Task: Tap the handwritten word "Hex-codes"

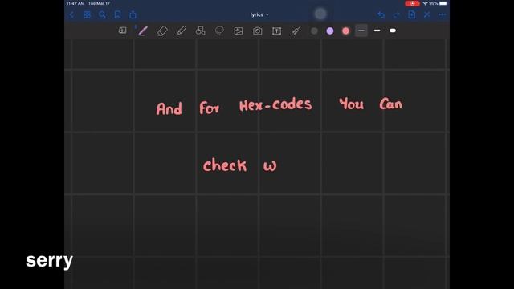Action: (275, 105)
